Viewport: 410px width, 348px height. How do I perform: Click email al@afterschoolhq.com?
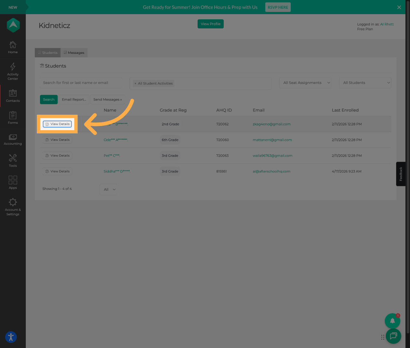271,171
